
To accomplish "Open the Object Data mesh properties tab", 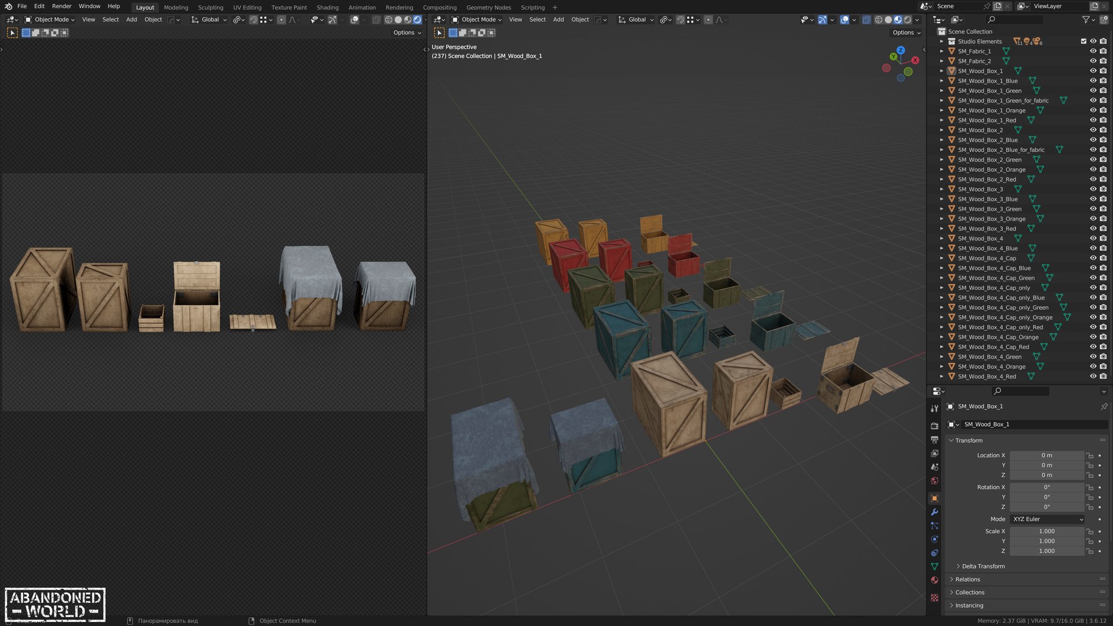I will click(934, 566).
